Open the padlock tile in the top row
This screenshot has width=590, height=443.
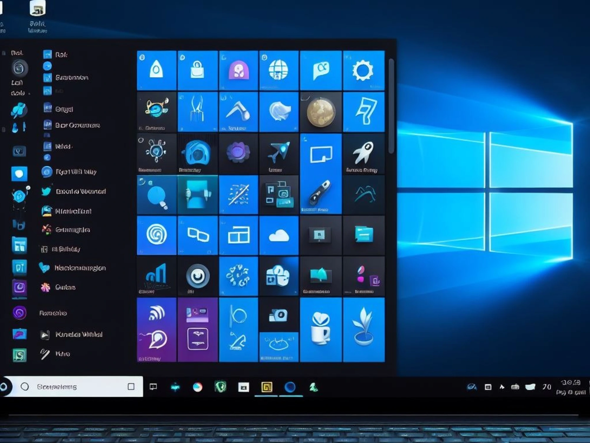click(x=197, y=70)
